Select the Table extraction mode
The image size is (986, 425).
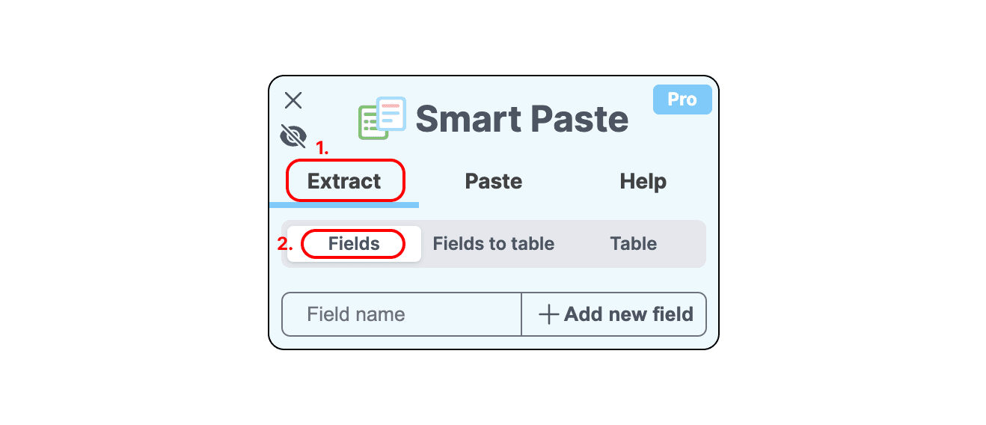point(634,244)
